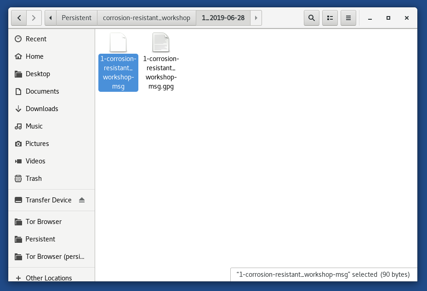Open Downloads in the sidebar
This screenshot has height=291, width=427.
[x=51, y=108]
